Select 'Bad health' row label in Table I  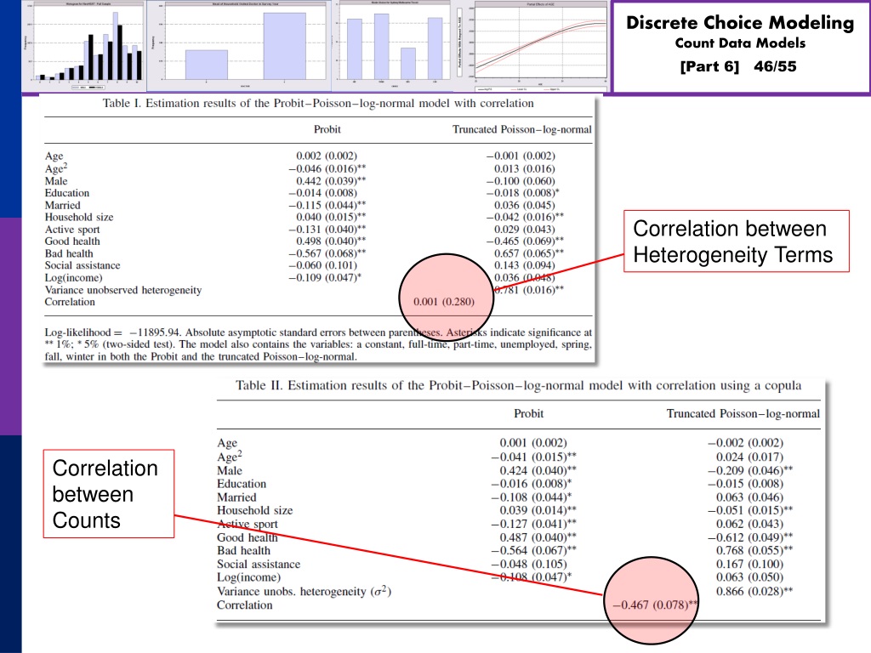click(69, 253)
